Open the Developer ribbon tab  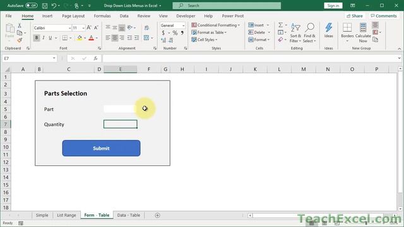pos(186,16)
